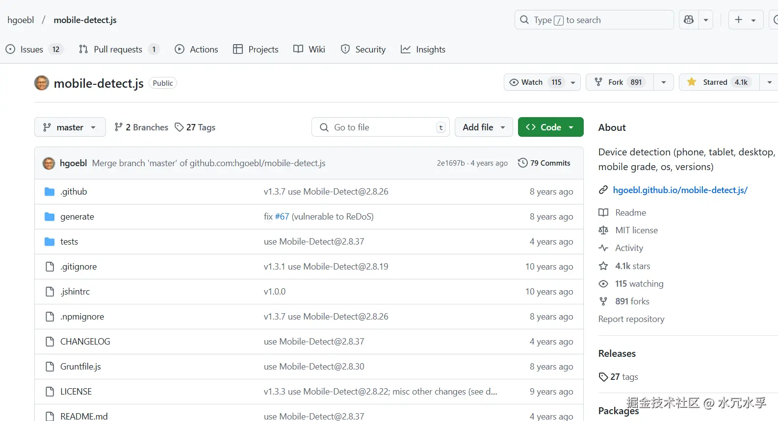Click the link icon beside the homepage URL
Screen dimensions: 778x421
pos(603,190)
